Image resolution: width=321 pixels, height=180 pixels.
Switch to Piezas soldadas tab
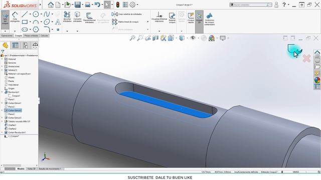(31, 35)
